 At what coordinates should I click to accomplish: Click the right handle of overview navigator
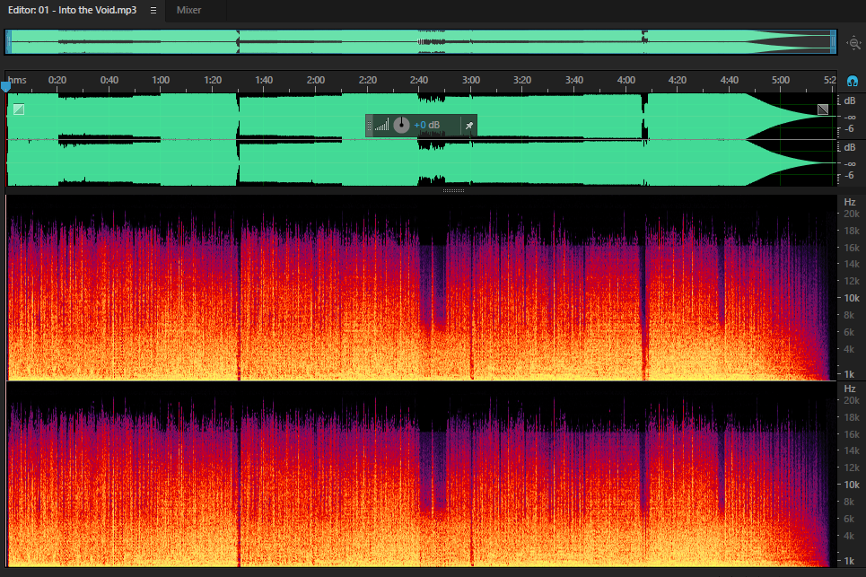(x=834, y=42)
